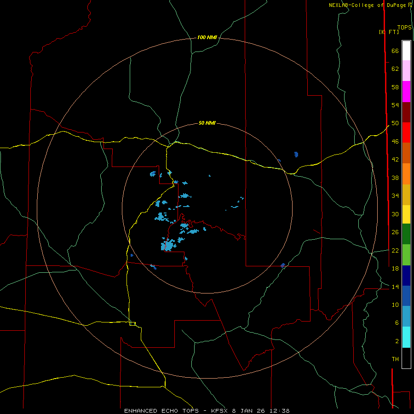Click the legend value '10'
Screen dimensions: 414x414
[395, 305]
